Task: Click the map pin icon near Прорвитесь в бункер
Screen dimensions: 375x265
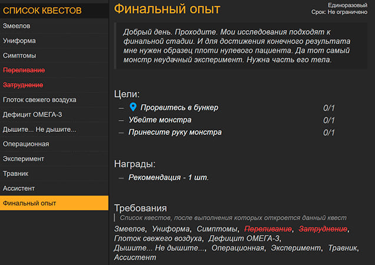Action: click(x=133, y=107)
